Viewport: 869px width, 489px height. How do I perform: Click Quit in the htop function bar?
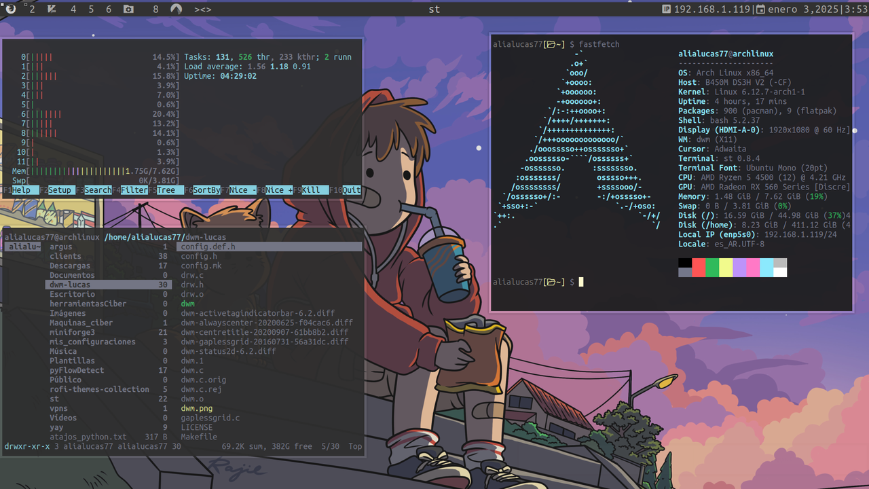point(352,190)
